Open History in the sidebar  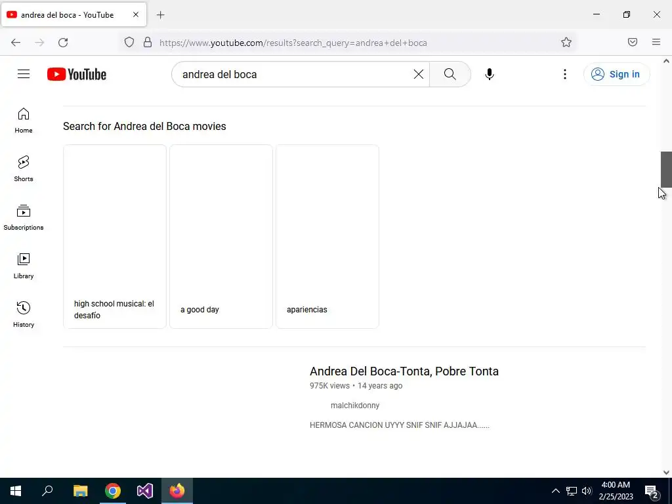point(24,314)
